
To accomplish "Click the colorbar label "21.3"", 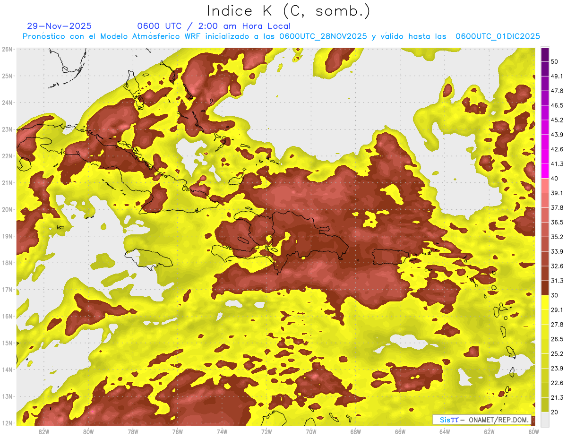I will click(x=557, y=397).
